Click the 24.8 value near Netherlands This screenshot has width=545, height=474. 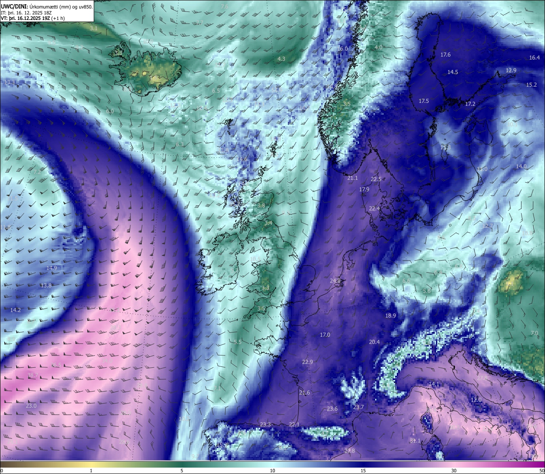(x=335, y=281)
